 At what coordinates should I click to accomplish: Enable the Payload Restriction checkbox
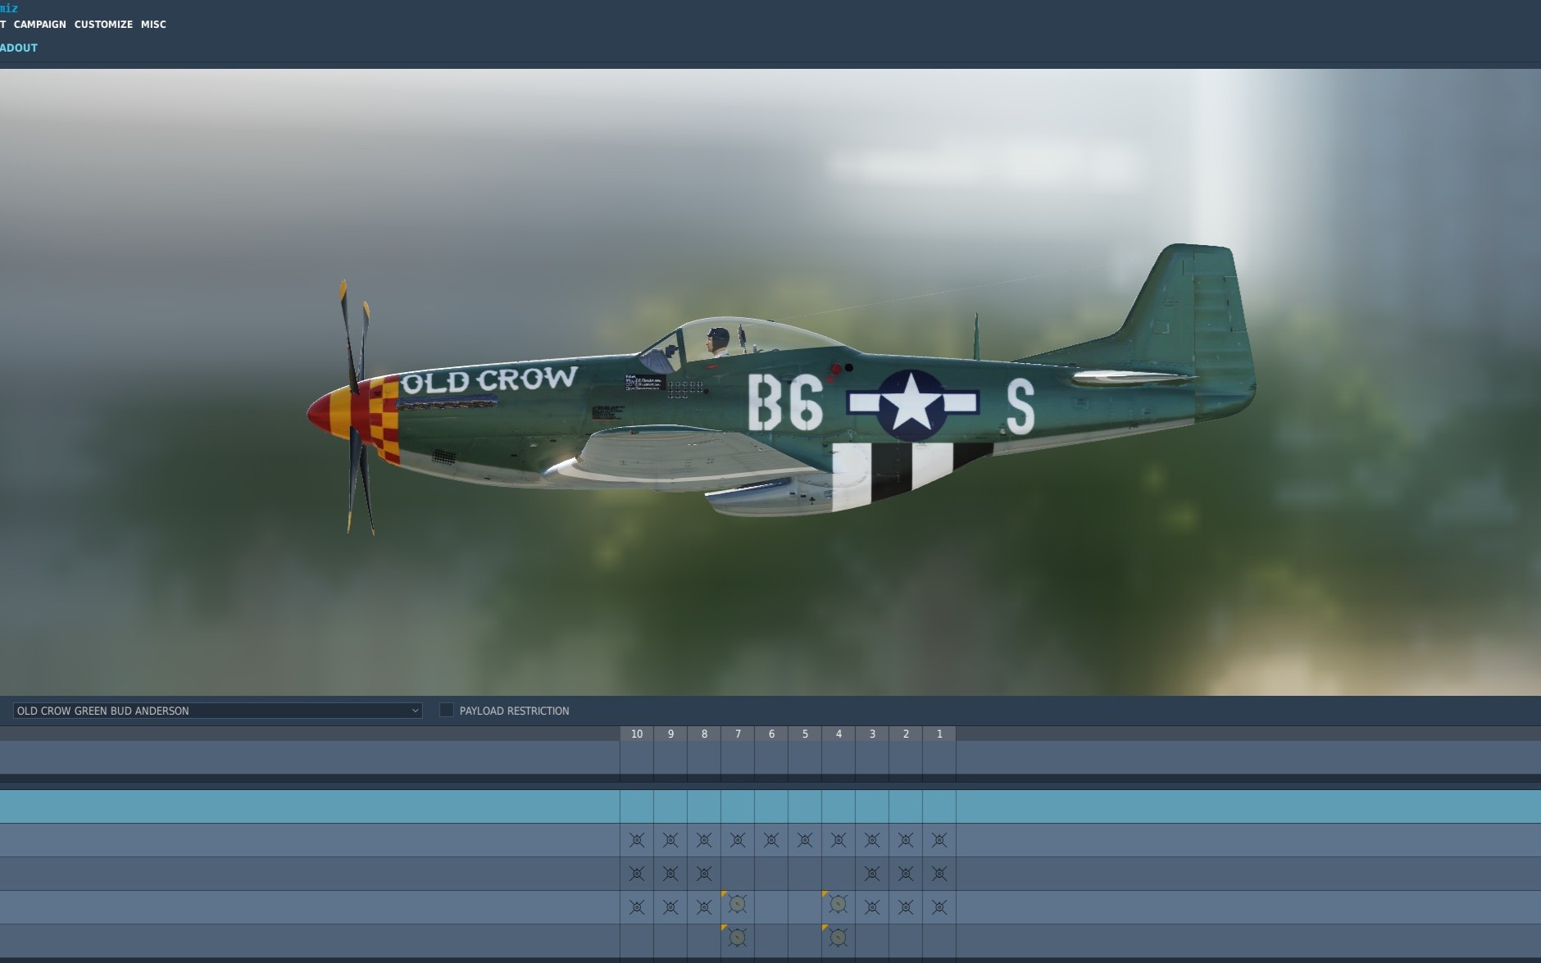[447, 710]
